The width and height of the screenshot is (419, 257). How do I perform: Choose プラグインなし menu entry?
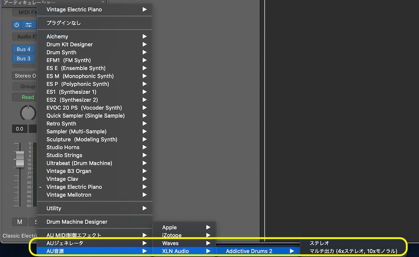tap(95, 23)
